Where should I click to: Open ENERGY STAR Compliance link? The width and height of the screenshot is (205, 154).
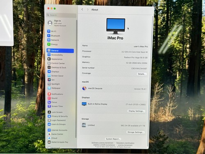pyautogui.click(x=104, y=145)
